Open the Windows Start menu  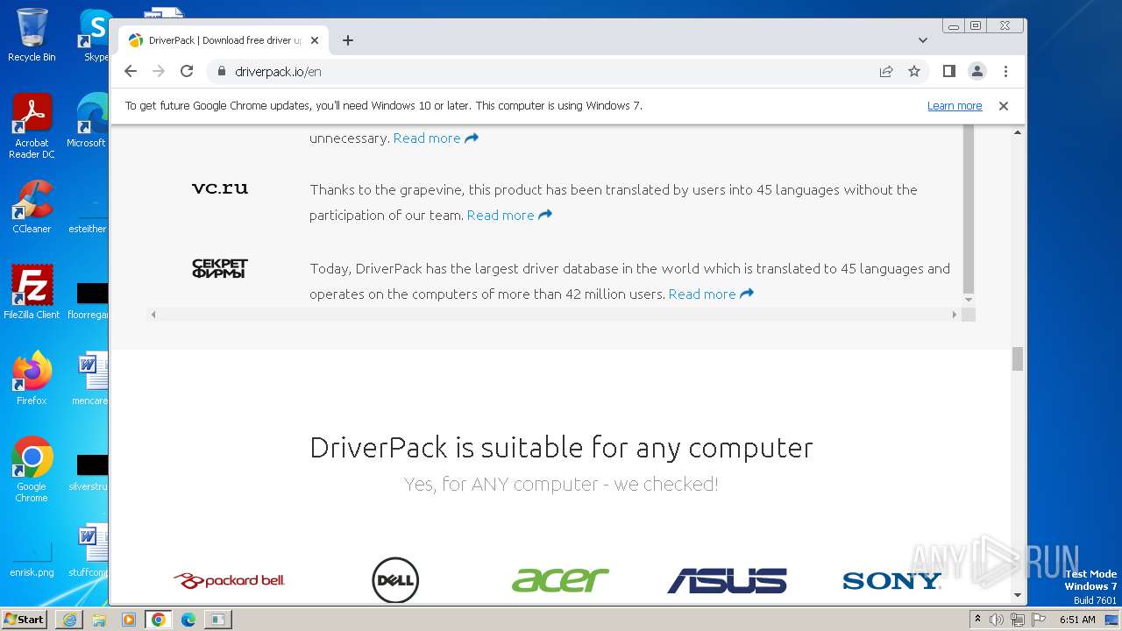tap(25, 619)
